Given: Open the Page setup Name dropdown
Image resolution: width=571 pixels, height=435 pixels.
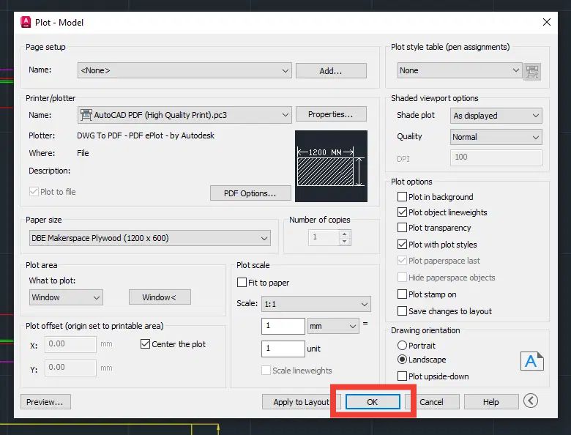Looking at the screenshot, I should (x=184, y=70).
